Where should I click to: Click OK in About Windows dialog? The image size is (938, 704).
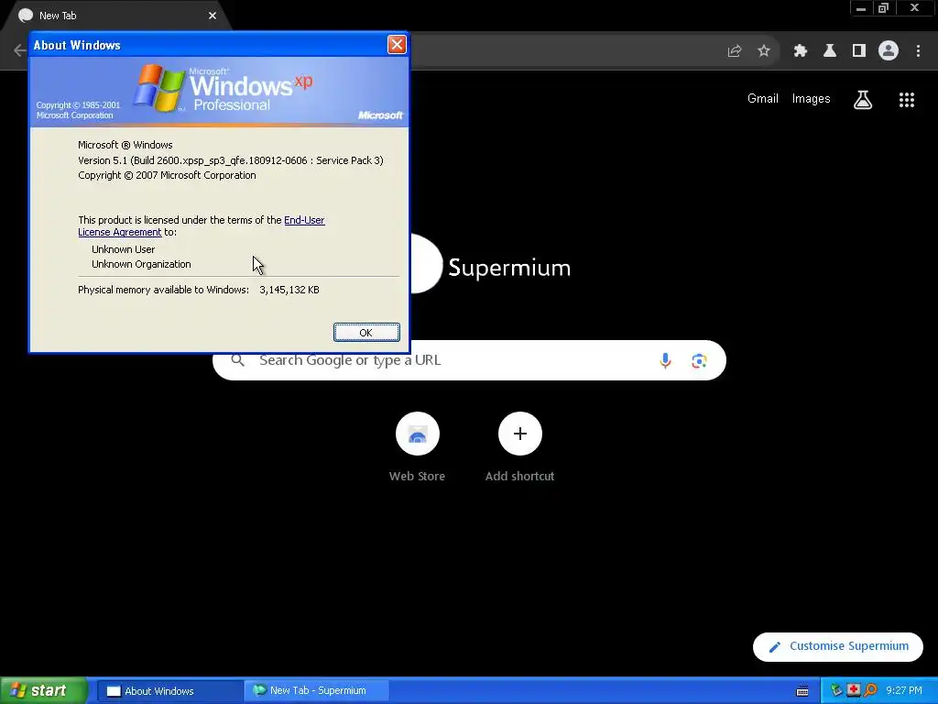(x=366, y=333)
